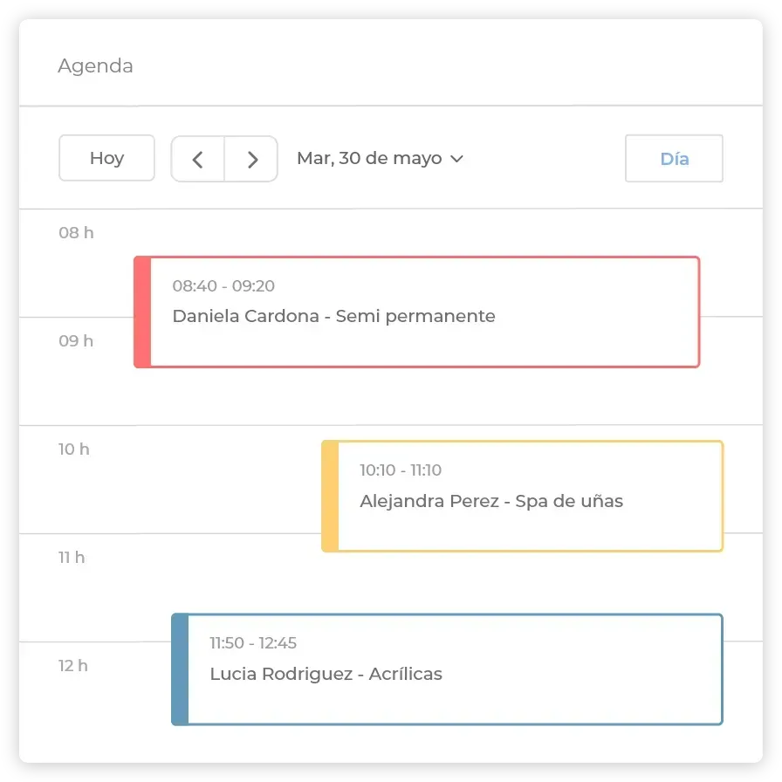Open the Día view selector
Image resolution: width=782 pixels, height=782 pixels.
point(674,159)
